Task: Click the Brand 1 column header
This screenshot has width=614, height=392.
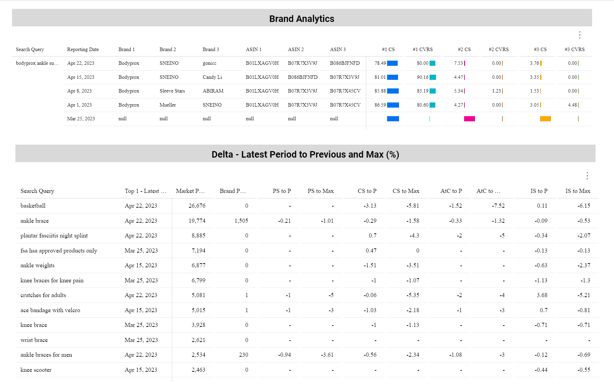Action: coord(127,49)
